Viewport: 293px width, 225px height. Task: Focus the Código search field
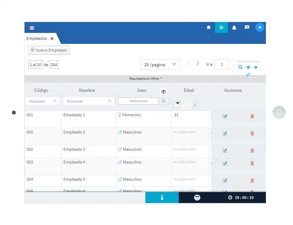[x=39, y=101]
